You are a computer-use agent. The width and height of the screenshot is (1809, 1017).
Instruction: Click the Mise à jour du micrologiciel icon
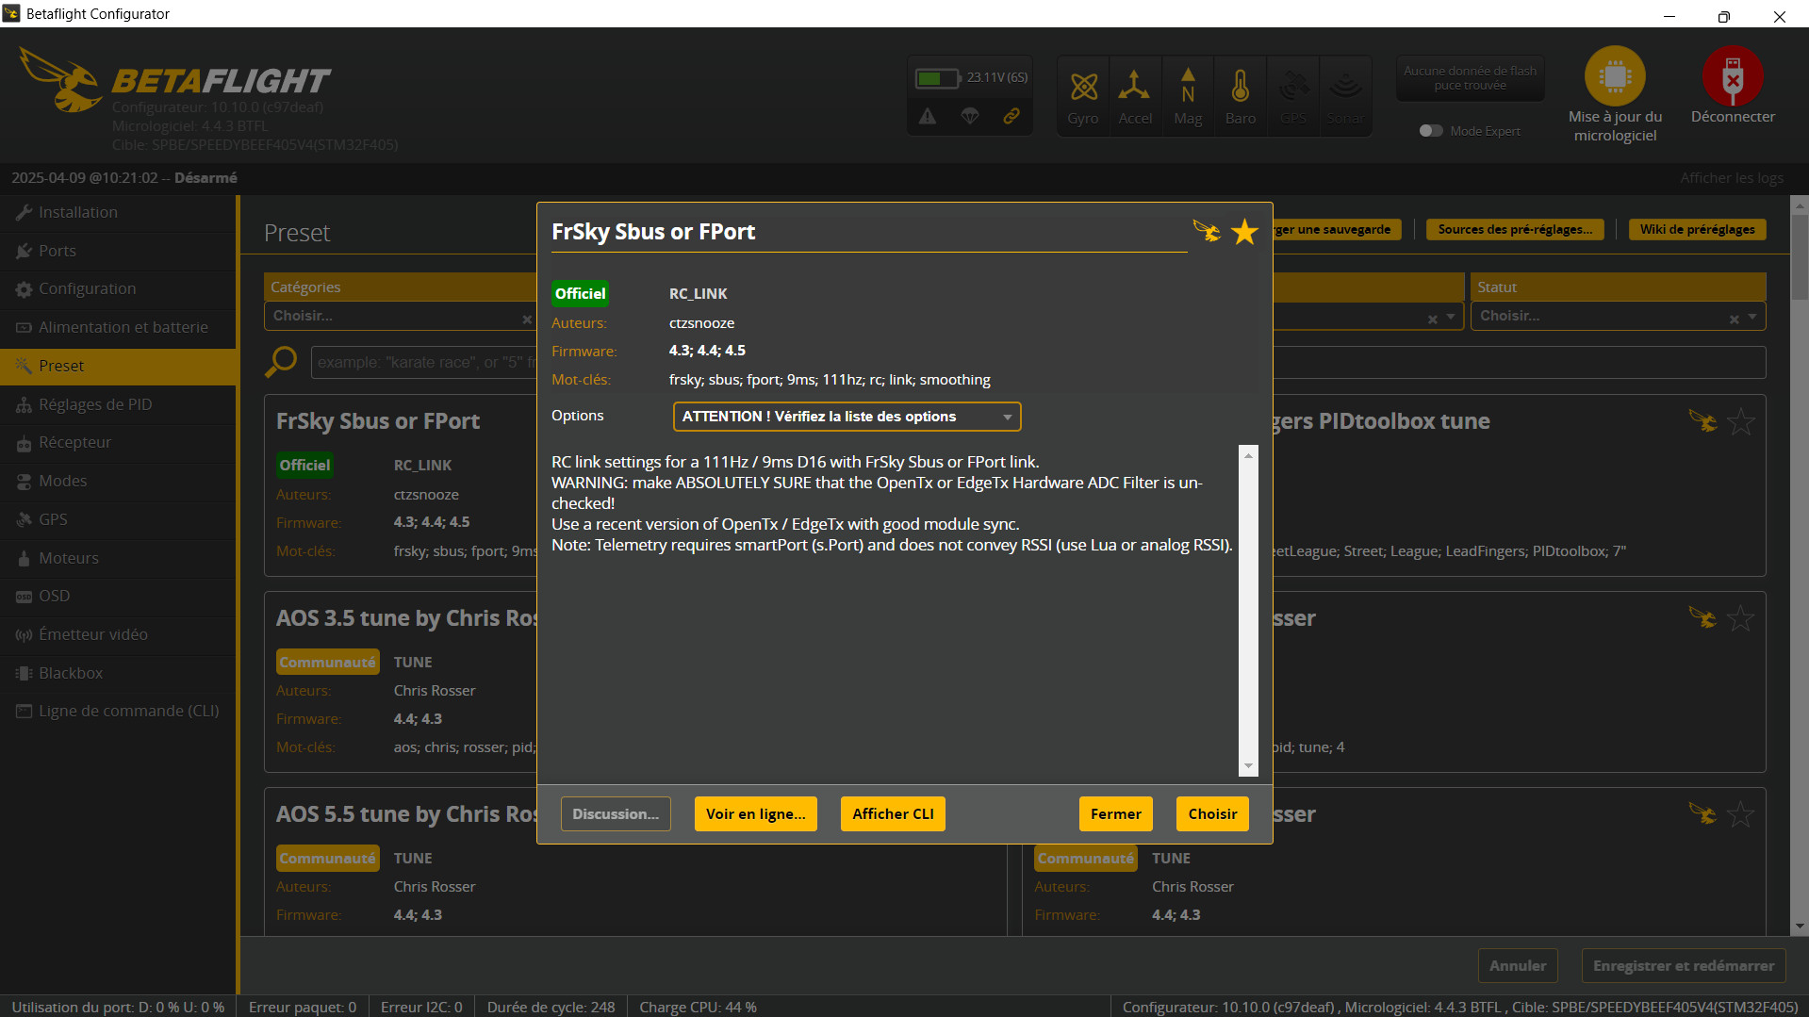tap(1615, 77)
